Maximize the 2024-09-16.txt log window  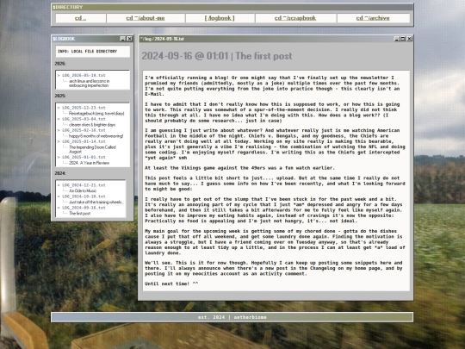[x=403, y=39]
